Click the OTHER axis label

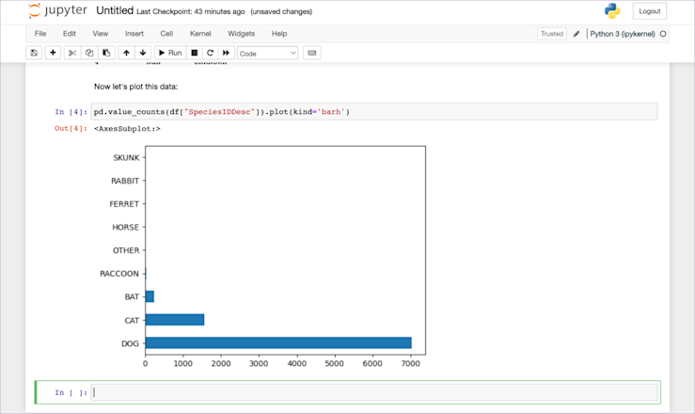tap(126, 250)
